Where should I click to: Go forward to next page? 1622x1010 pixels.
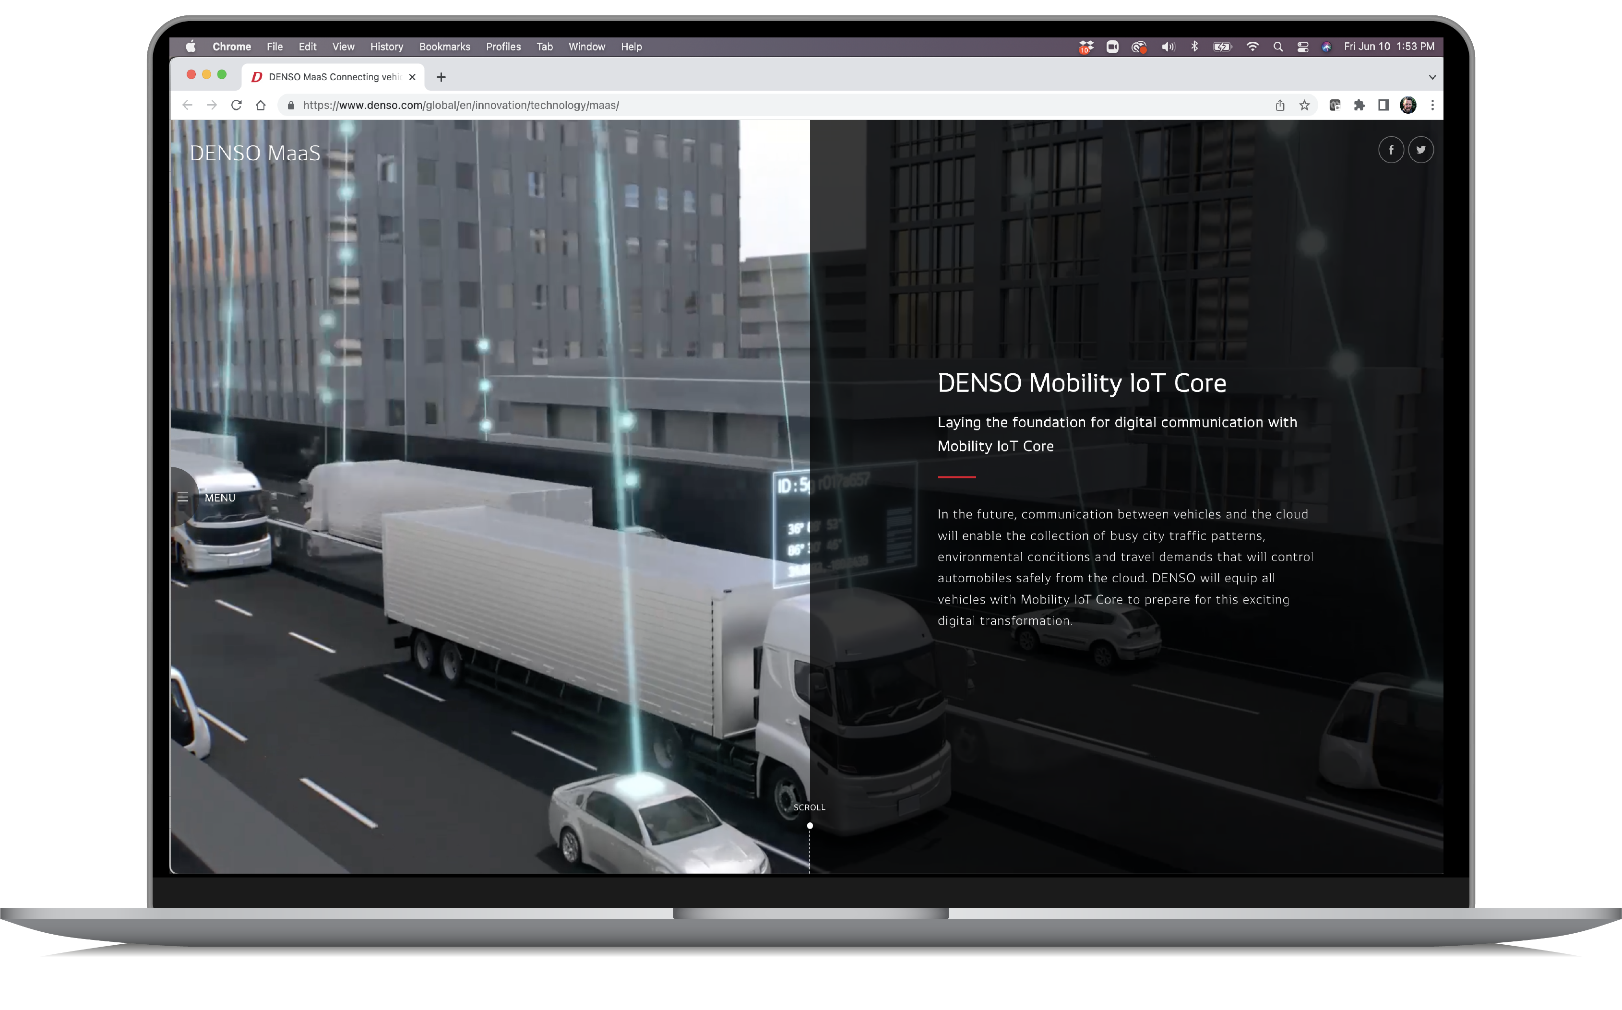pyautogui.click(x=212, y=105)
